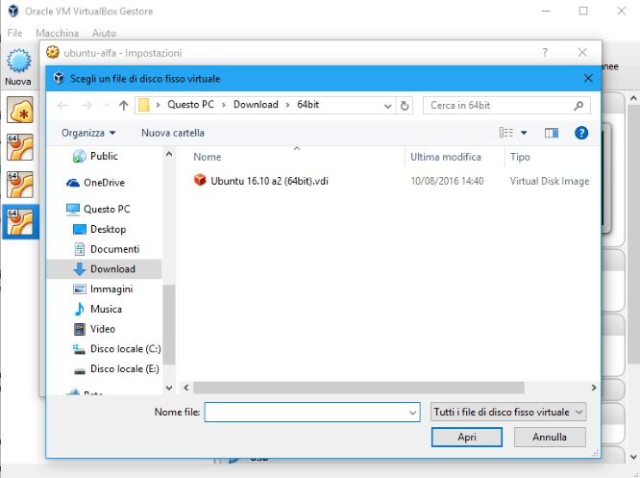640x478 pixels.
Task: Toggle the preview pane icon
Action: click(552, 133)
